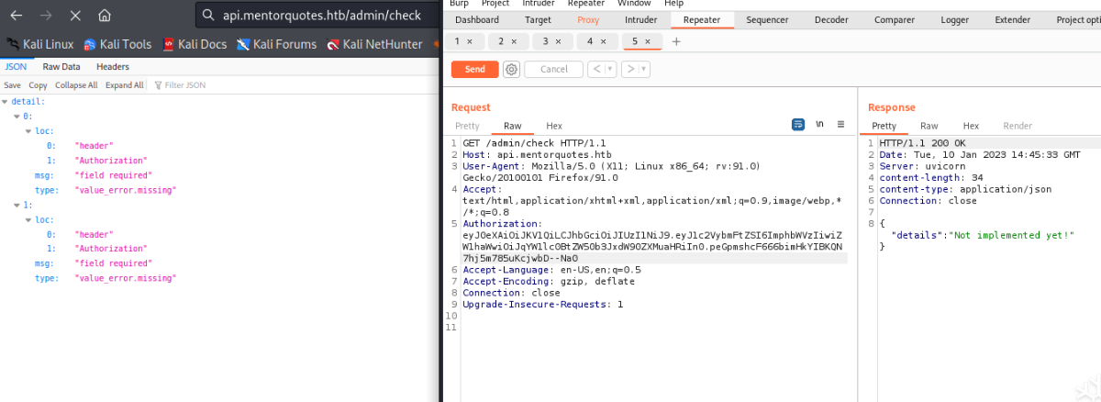Click the Firefox forward arrow

46,16
